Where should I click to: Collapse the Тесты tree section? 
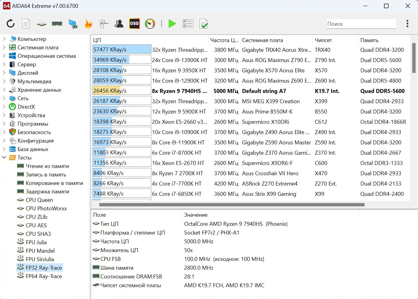coord(4,158)
